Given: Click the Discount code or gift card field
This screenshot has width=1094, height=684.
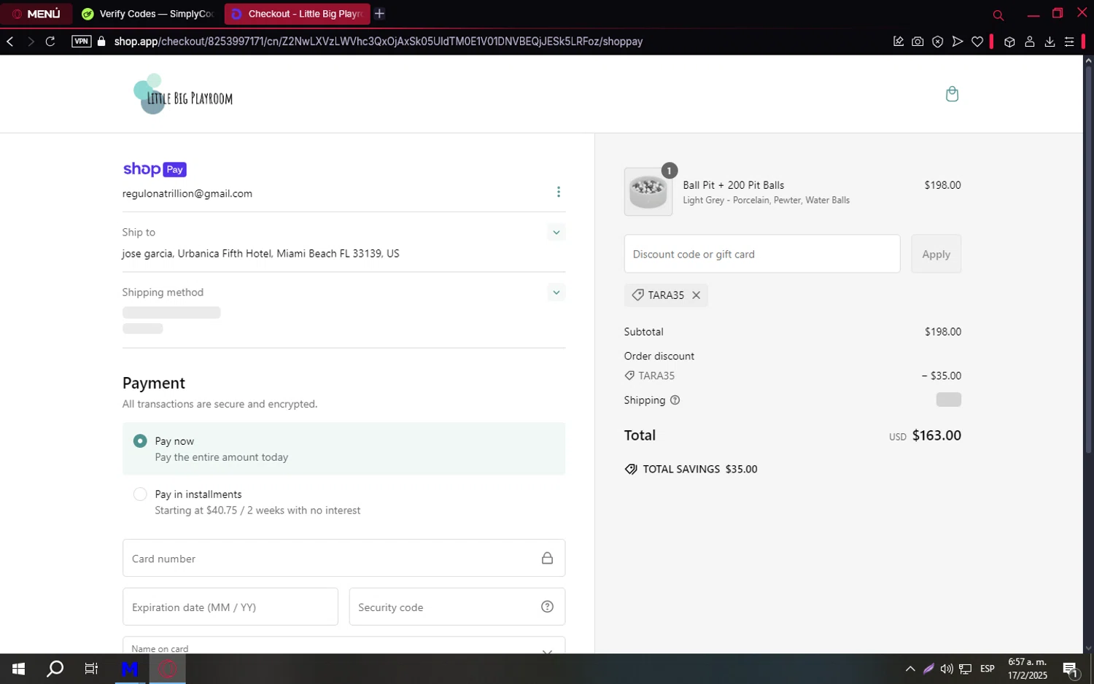Looking at the screenshot, I should [x=762, y=254].
